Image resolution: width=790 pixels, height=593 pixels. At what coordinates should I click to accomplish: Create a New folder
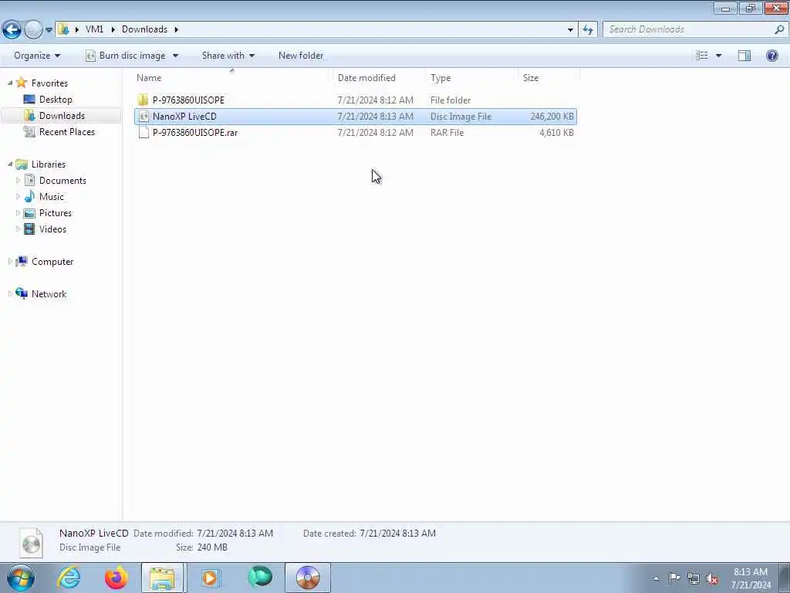(301, 56)
